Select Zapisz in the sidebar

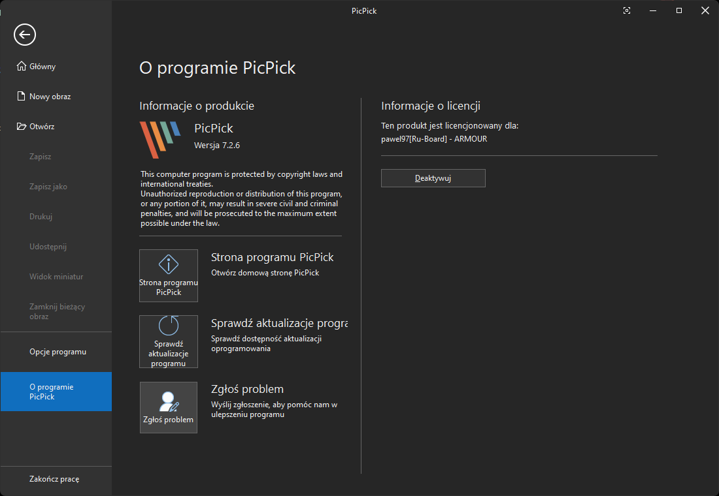click(x=56, y=157)
